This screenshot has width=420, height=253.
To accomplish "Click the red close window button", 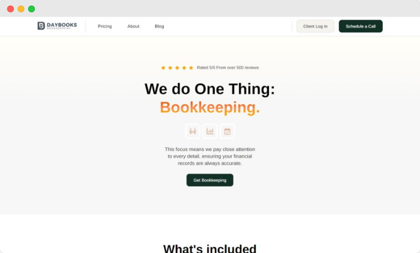I will click(x=10, y=9).
